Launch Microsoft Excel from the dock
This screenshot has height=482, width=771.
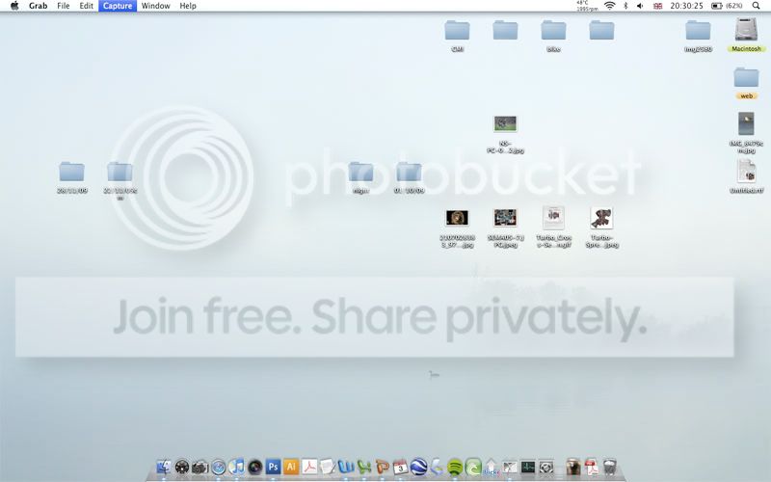tap(364, 467)
